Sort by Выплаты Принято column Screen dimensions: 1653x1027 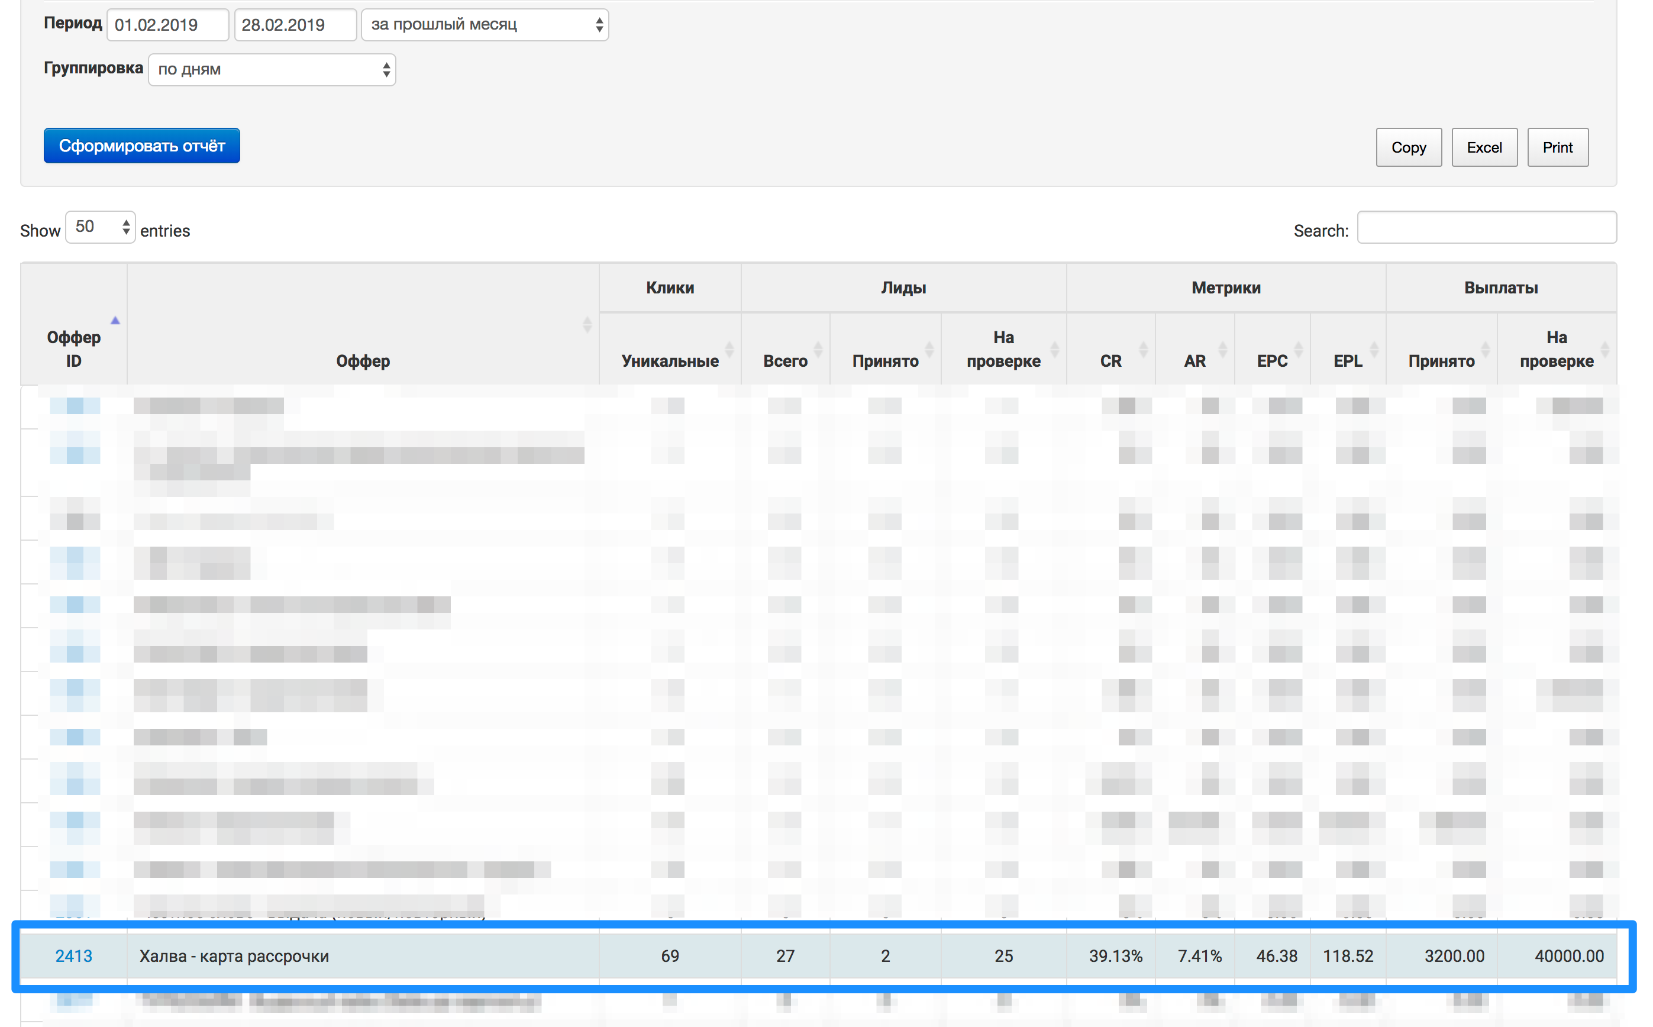(1441, 361)
